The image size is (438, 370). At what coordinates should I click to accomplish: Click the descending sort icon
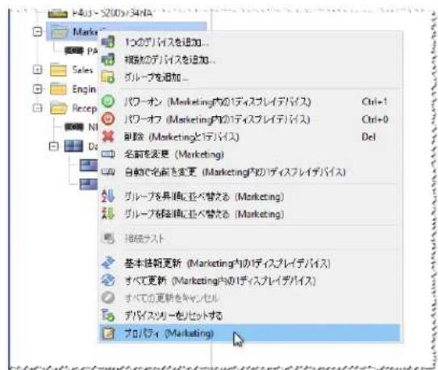tap(108, 214)
